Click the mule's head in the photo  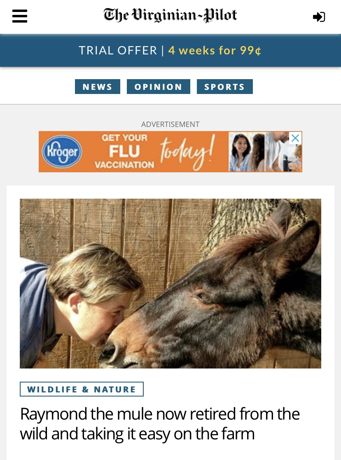pyautogui.click(x=217, y=296)
